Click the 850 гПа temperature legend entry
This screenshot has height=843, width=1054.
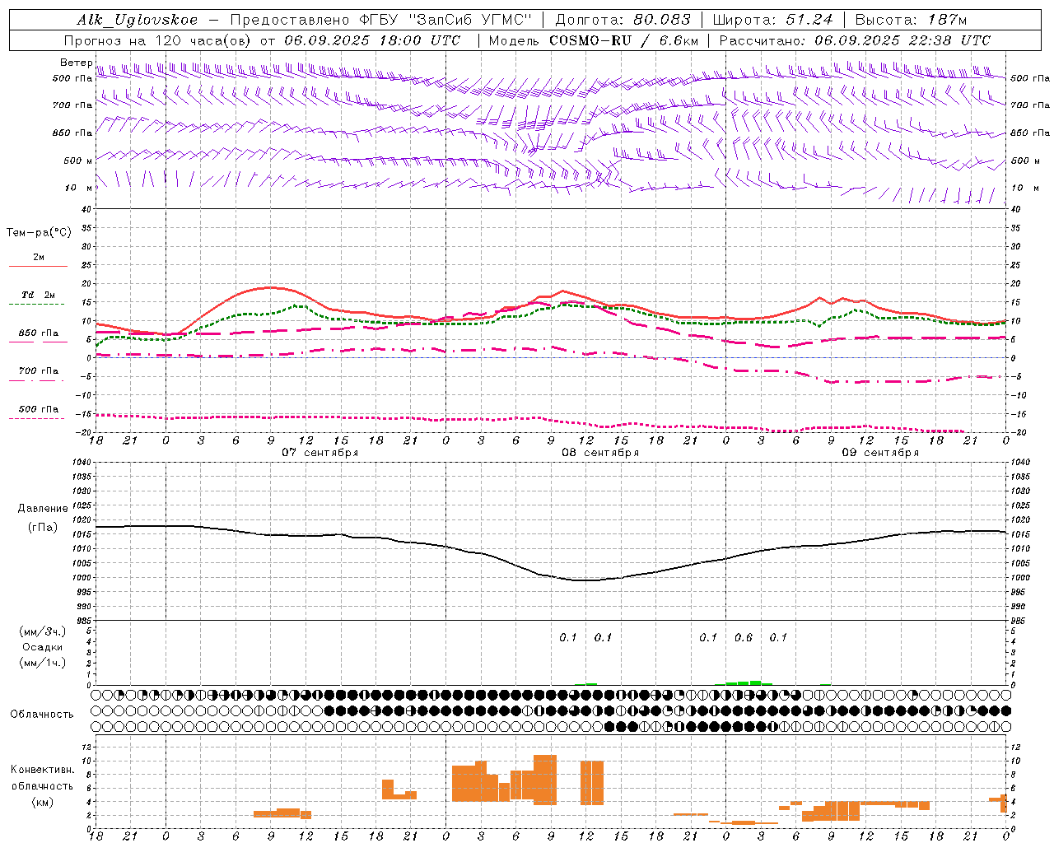point(38,333)
